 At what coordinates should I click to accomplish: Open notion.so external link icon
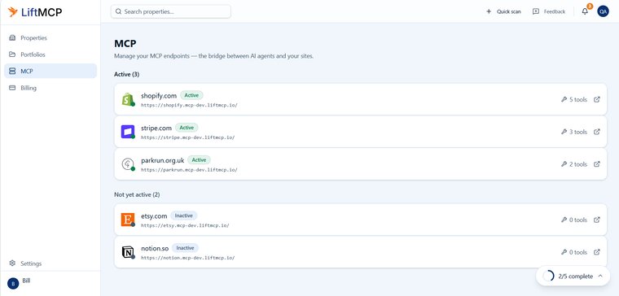(597, 252)
